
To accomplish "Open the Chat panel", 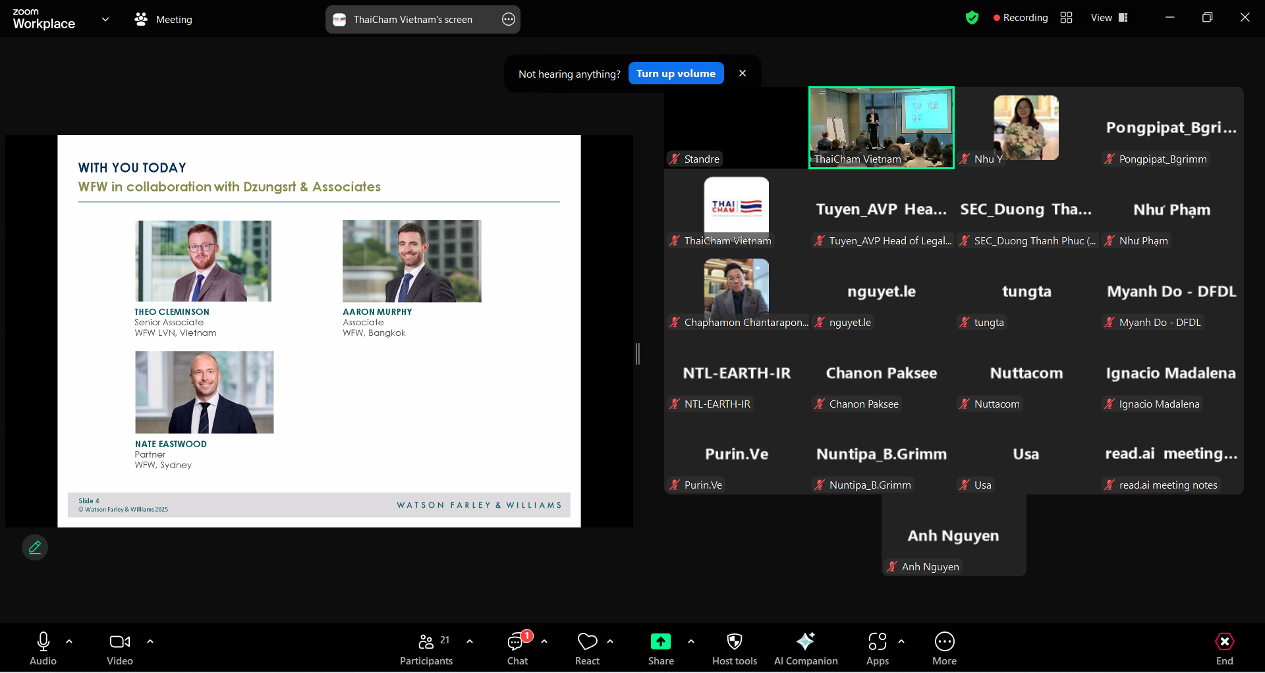I will click(x=517, y=648).
